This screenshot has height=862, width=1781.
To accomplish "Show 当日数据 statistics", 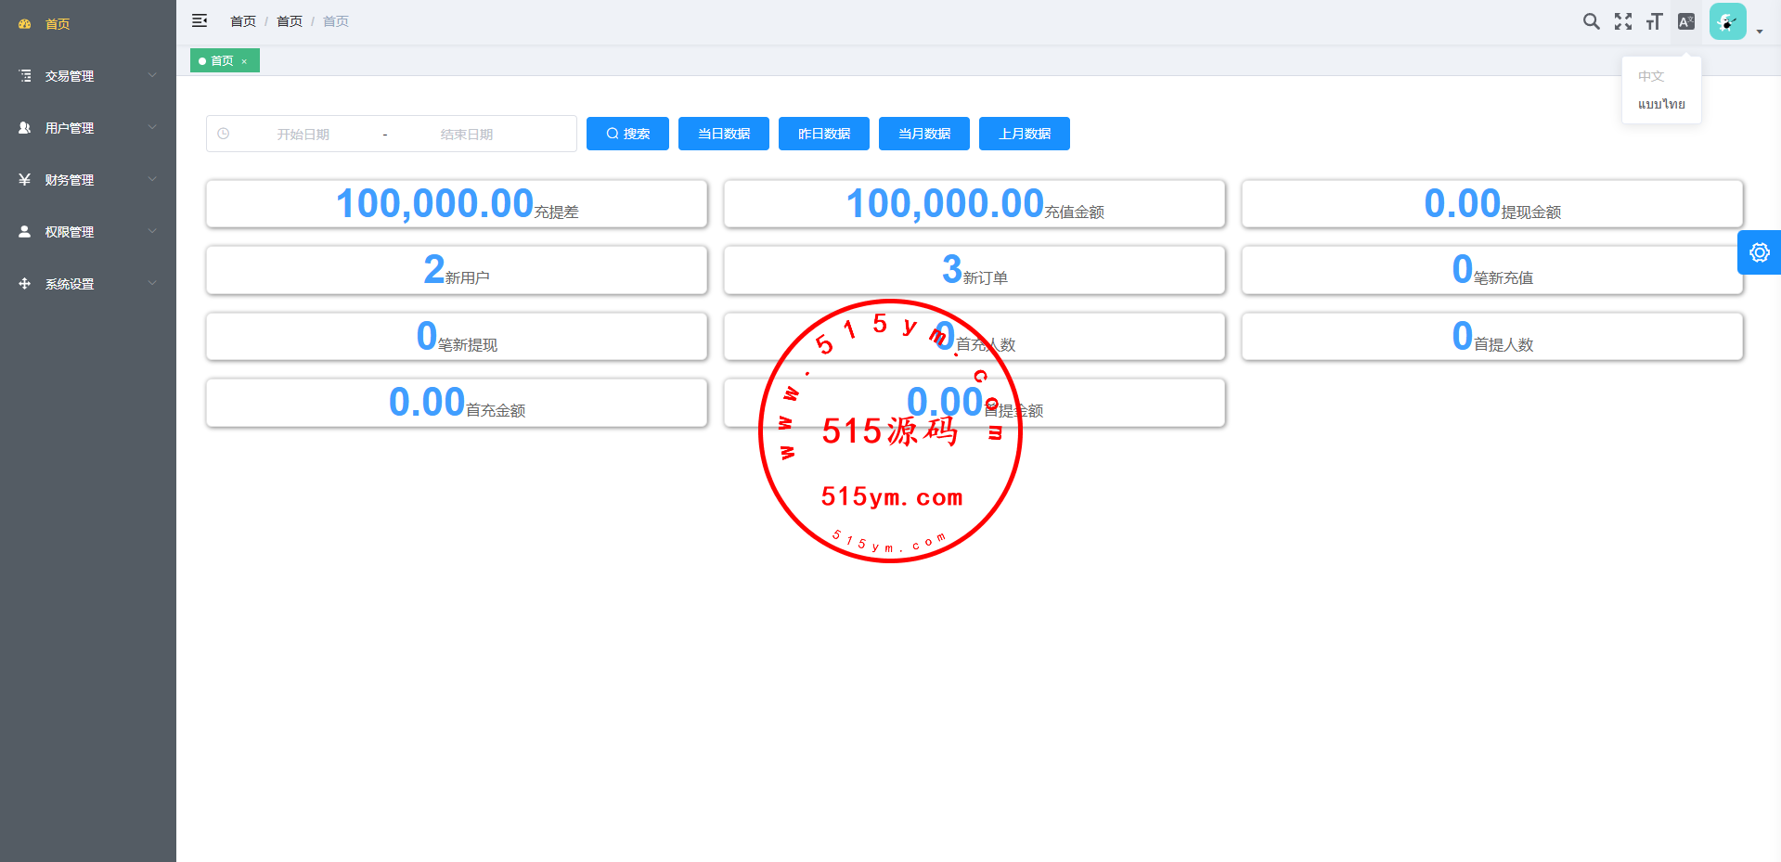I will (723, 134).
